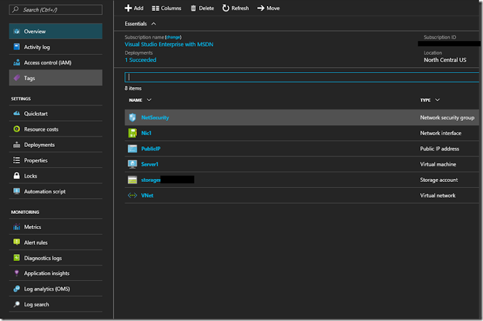The image size is (483, 321).
Task: Click the Alert rules green icon
Action: pyautogui.click(x=17, y=242)
